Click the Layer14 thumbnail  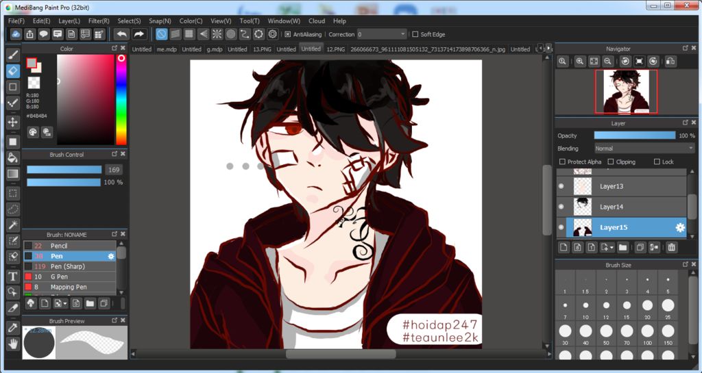pos(583,207)
